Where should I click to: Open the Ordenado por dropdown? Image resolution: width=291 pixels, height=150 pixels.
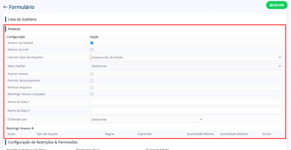[x=147, y=119]
